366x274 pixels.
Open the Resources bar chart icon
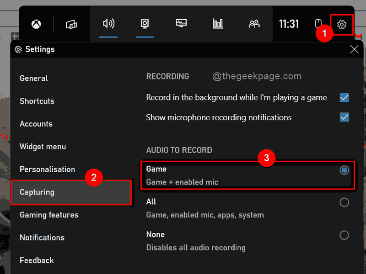point(218,24)
